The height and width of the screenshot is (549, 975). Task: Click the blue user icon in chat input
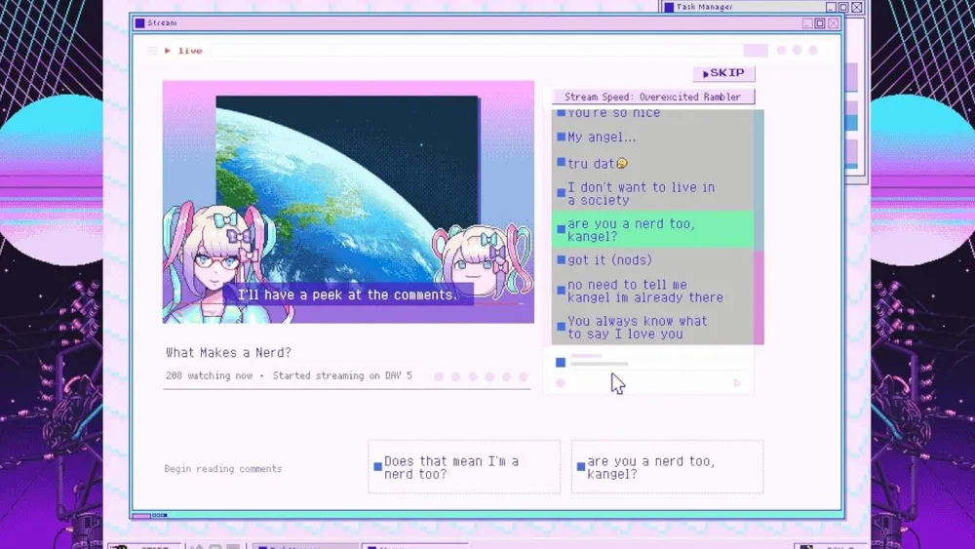pyautogui.click(x=561, y=363)
